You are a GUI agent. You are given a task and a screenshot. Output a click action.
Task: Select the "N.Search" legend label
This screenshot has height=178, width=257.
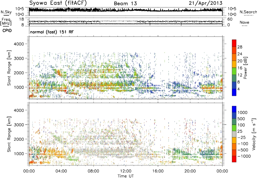(x=248, y=12)
